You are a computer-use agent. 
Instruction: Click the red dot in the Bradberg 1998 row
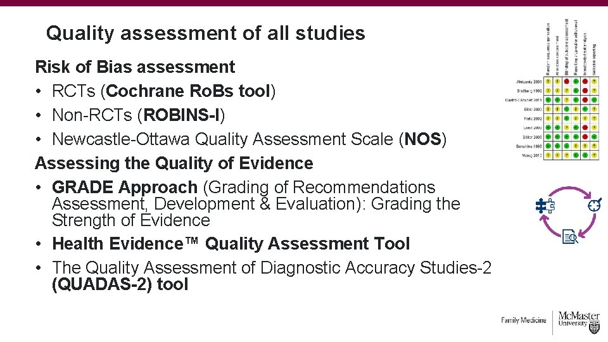(x=585, y=91)
